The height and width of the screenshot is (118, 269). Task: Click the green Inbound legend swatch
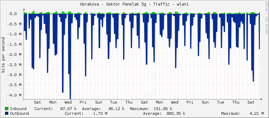[x=7, y=109]
